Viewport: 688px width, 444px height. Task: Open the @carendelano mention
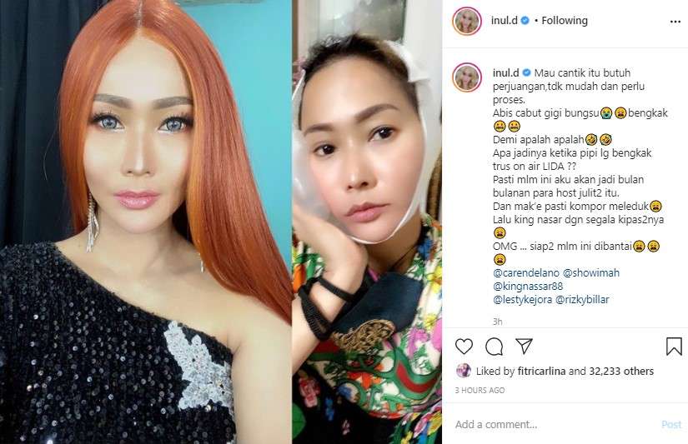click(x=526, y=272)
